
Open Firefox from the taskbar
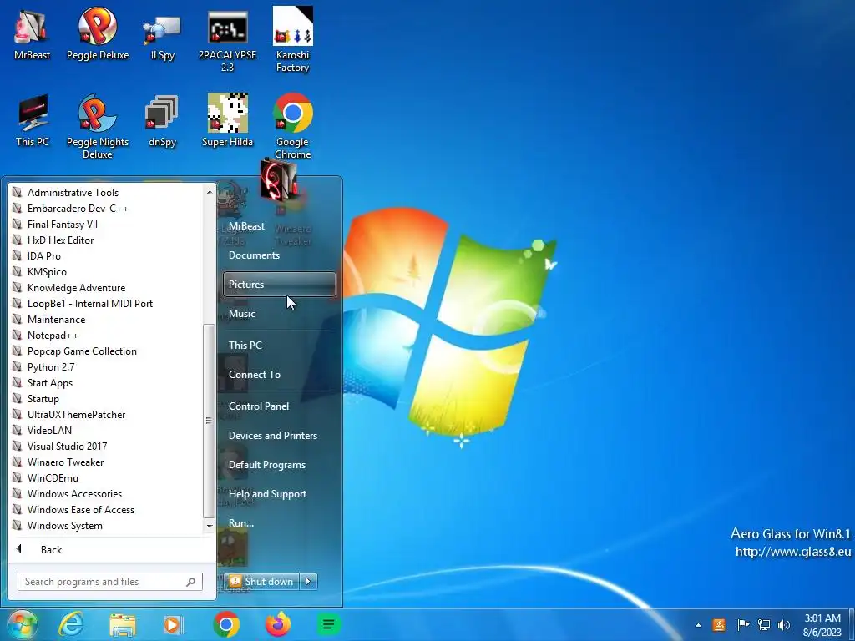278,624
